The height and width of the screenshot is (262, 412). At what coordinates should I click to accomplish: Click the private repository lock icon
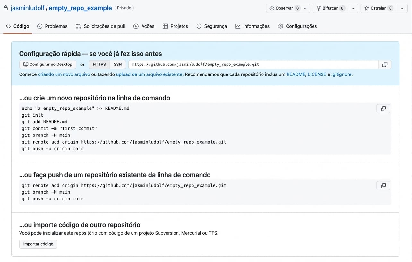(5, 8)
